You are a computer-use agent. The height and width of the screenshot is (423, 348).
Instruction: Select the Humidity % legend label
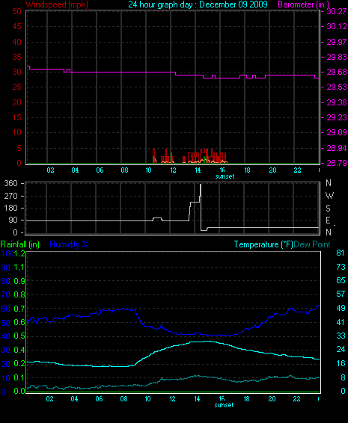coord(69,244)
